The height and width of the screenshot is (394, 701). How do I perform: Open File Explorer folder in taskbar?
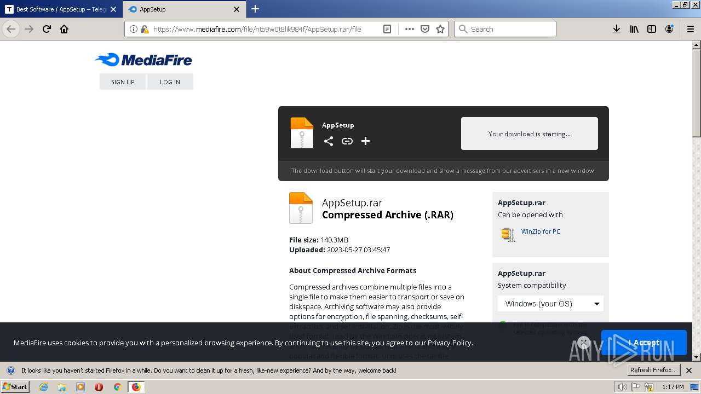pos(62,387)
